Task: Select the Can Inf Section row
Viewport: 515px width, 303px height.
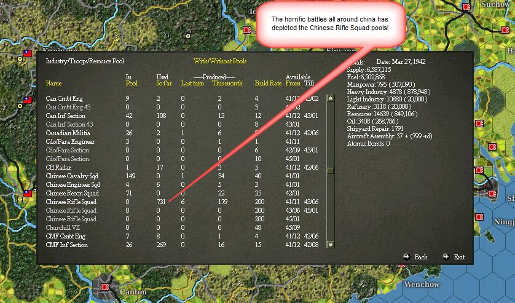Action: [x=183, y=116]
